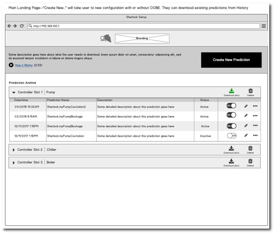Open more options for 12/9/2017 prediction
Viewport: 274px width, 234px height.
click(x=255, y=135)
